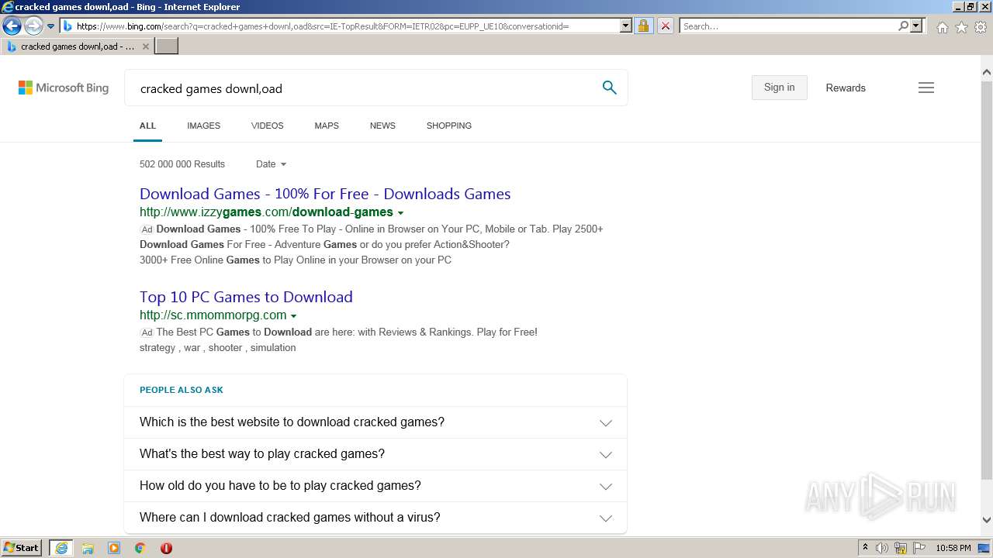Open the volume speaker tray icon
Image resolution: width=993 pixels, height=558 pixels.
882,548
